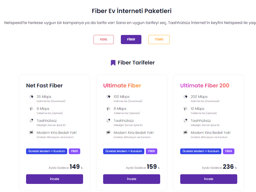Click modem icon in Ultimate Fiber card

[108, 133]
